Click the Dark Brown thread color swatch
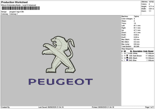 click(127, 56)
